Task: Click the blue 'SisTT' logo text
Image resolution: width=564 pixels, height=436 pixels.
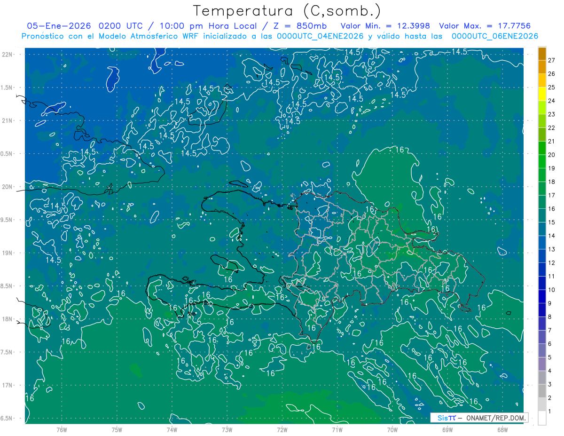Action: (446, 418)
